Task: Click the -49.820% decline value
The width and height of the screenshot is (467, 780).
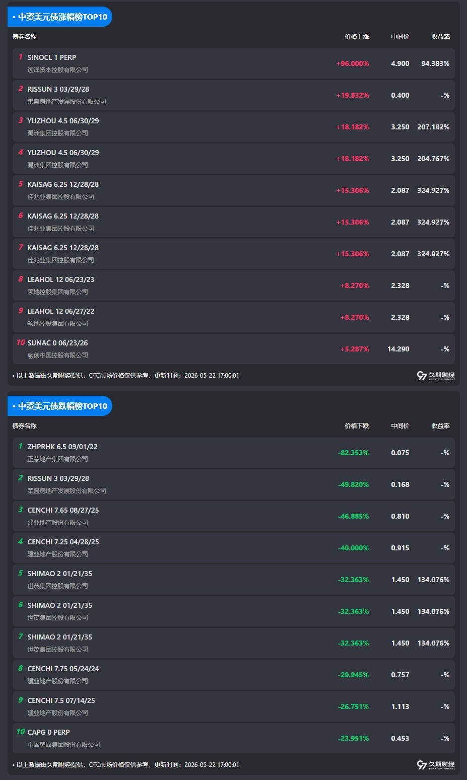Action: 353,485
